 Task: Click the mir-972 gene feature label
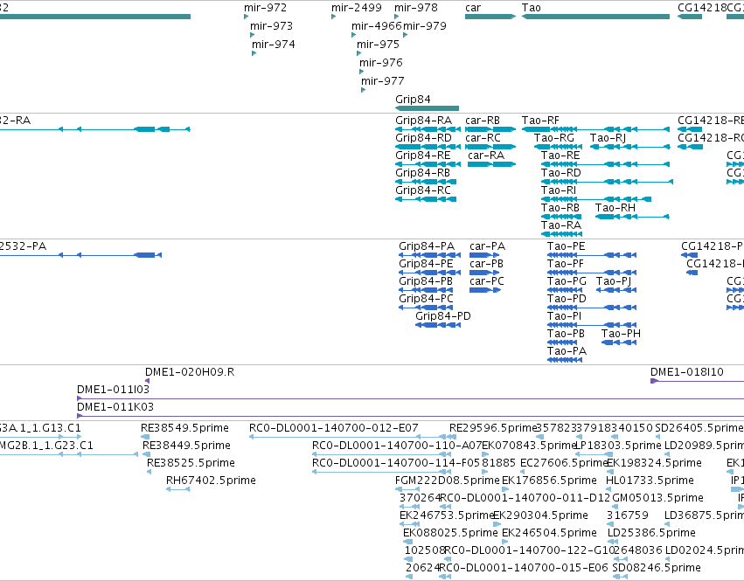(x=265, y=8)
